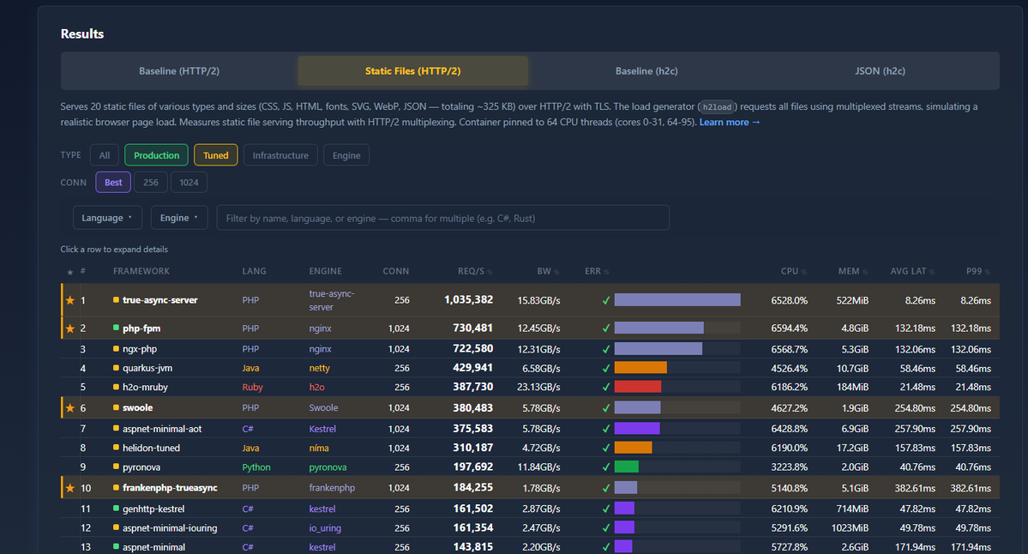Screen dimensions: 1028x554
Task: Sort by P99 column
Action: (x=977, y=272)
